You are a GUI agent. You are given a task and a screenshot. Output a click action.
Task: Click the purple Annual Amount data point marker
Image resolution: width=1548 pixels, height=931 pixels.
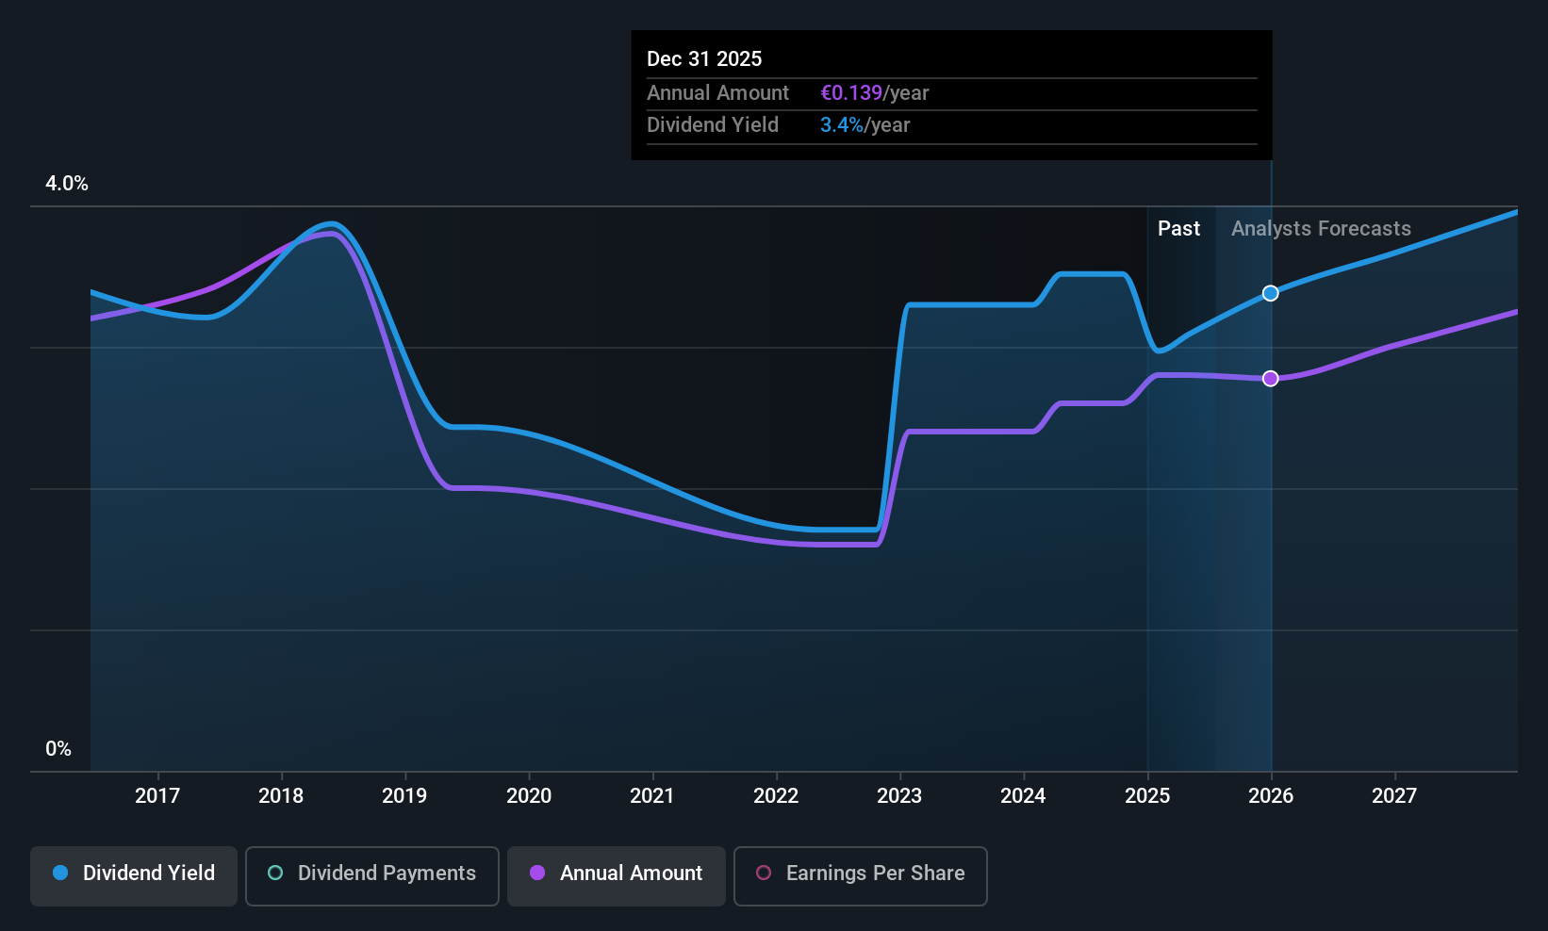[1271, 379]
